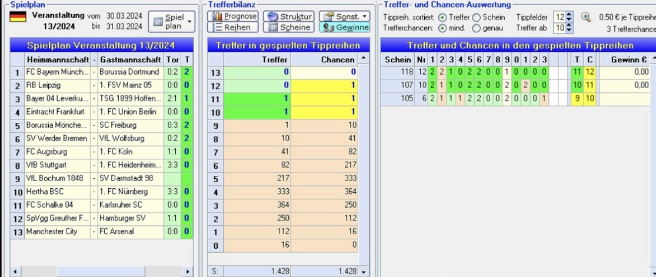Click the Gastmannschaft column header

131,60
